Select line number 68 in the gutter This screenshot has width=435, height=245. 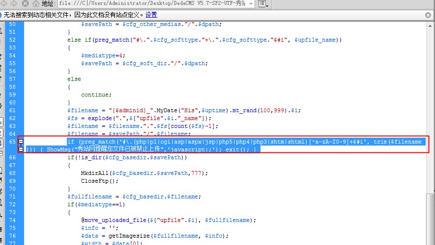12,173
